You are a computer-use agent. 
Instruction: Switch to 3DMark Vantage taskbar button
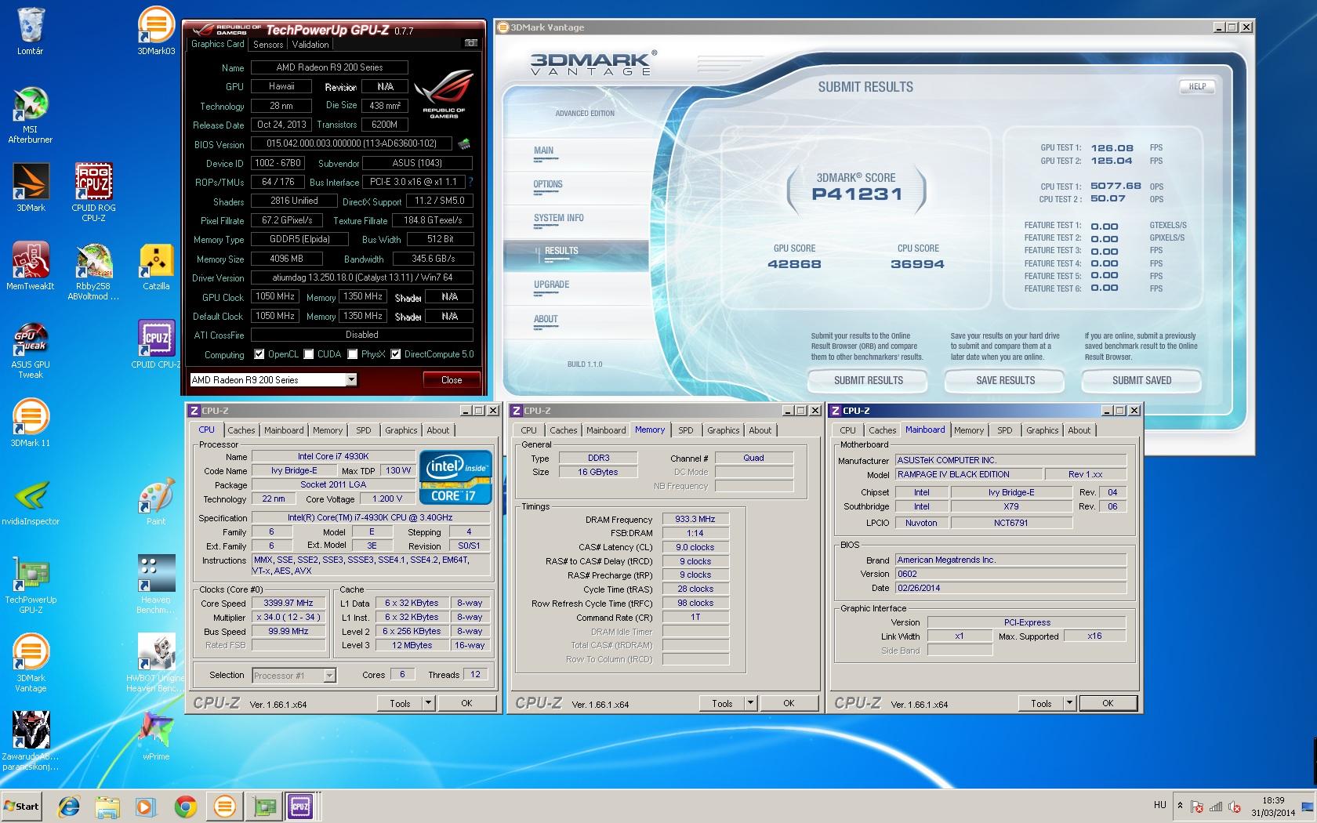pyautogui.click(x=224, y=806)
